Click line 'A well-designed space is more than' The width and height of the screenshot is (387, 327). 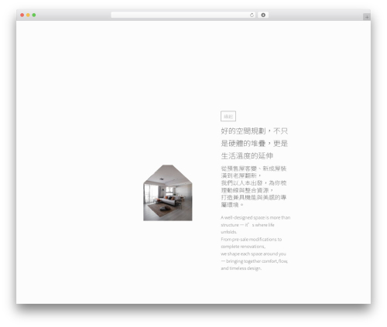[x=255, y=218]
